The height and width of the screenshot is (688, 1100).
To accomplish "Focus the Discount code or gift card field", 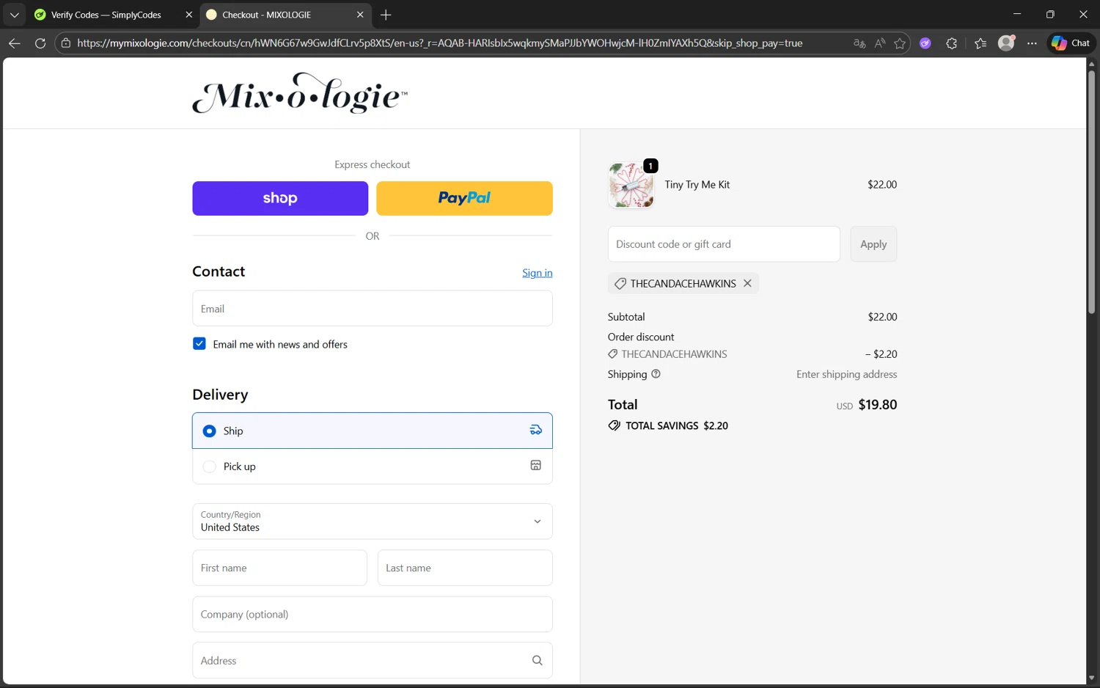I will [x=724, y=244].
